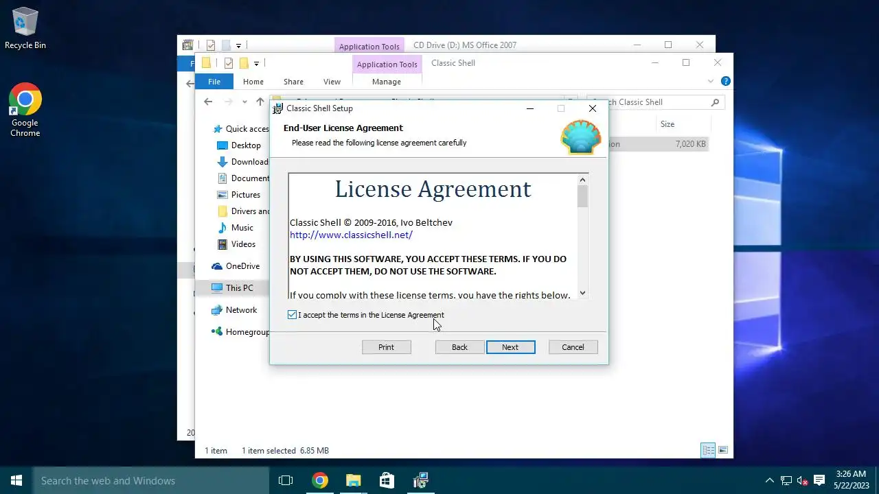
Task: Click the Next button in setup
Action: click(510, 347)
